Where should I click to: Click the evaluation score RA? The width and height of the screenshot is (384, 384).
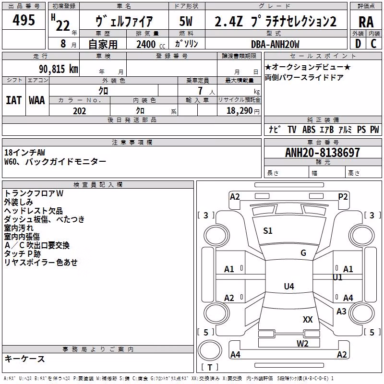click(x=366, y=22)
